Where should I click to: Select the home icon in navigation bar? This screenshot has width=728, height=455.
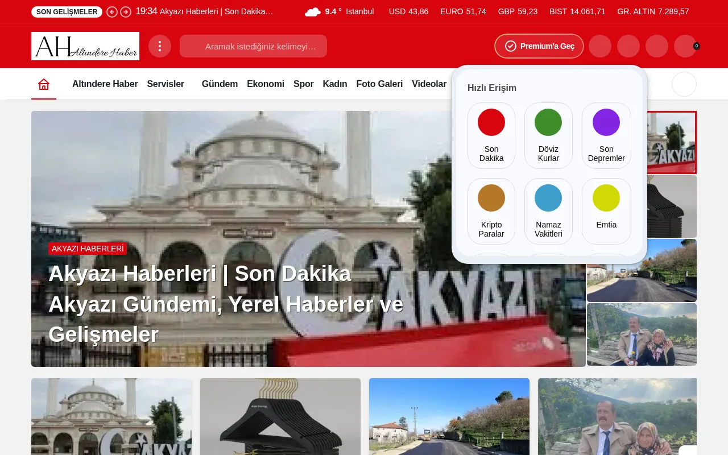pos(44,84)
